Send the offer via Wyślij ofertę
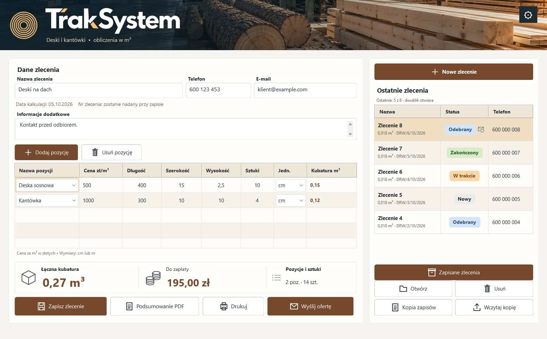The height and width of the screenshot is (339, 547). point(311,306)
